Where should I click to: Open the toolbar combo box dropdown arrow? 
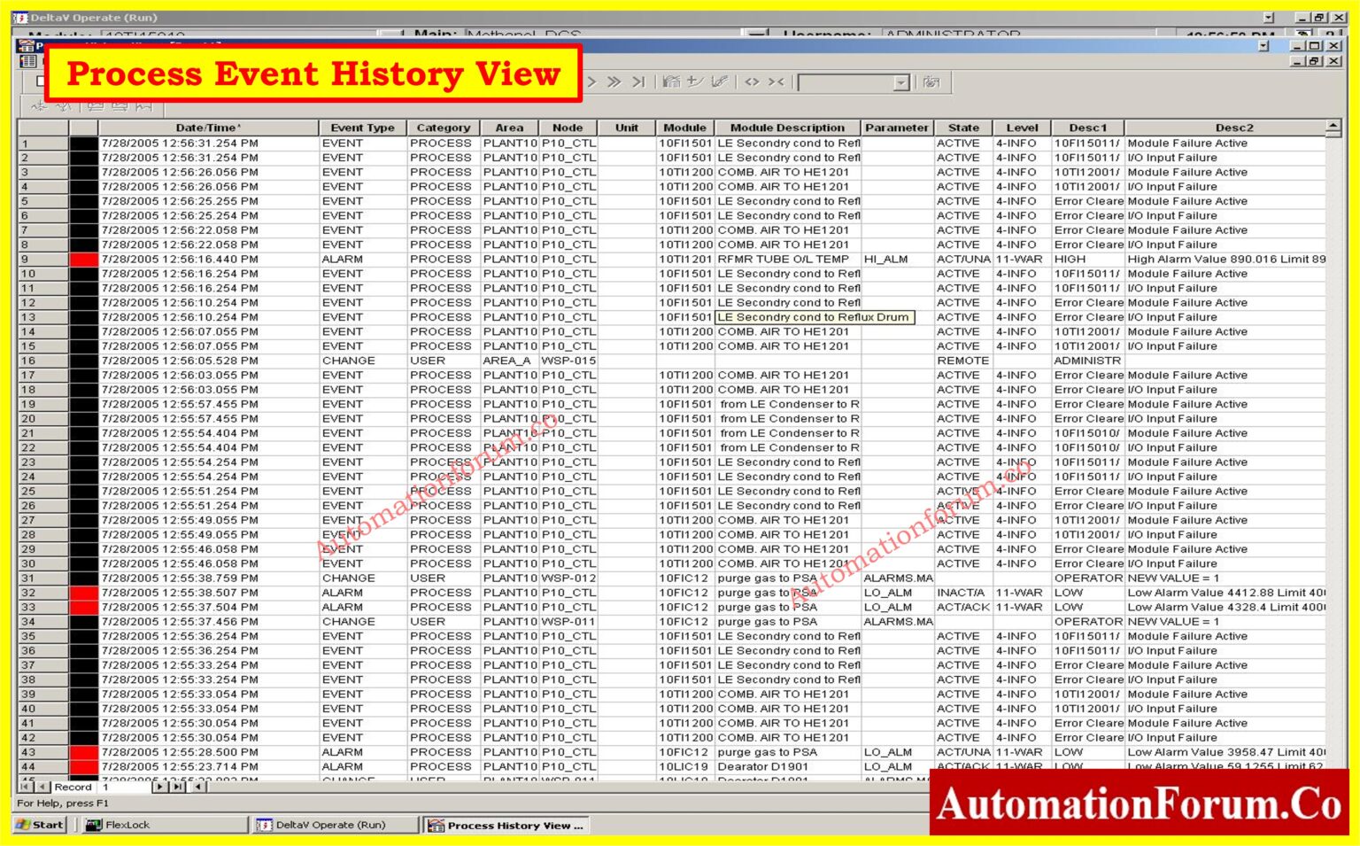pyautogui.click(x=901, y=83)
